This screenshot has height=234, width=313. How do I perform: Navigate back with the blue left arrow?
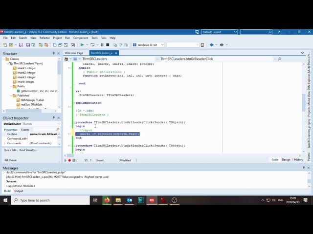click(x=211, y=45)
